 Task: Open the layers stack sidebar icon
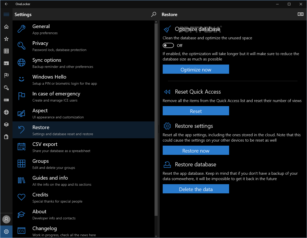point(6,124)
